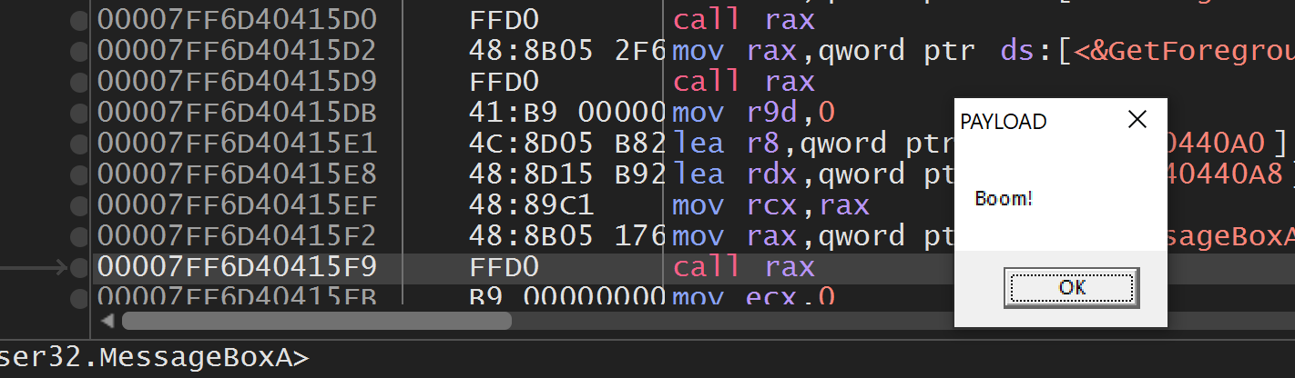Select address 00007FF6D40415D9
Image resolution: width=1295 pixels, height=378 pixels.
[237, 81]
